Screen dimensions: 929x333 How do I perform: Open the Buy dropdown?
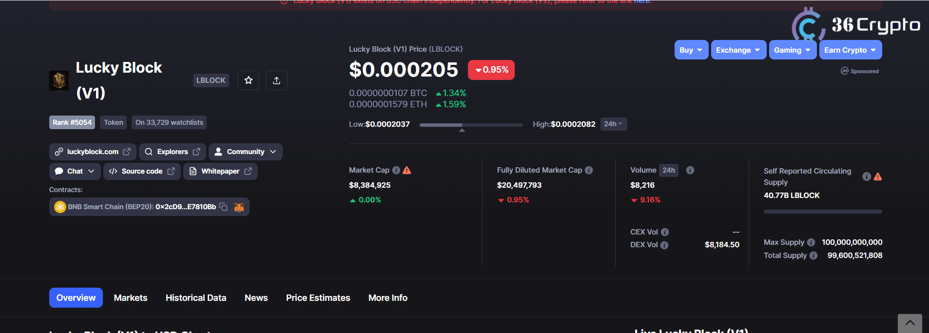(691, 50)
